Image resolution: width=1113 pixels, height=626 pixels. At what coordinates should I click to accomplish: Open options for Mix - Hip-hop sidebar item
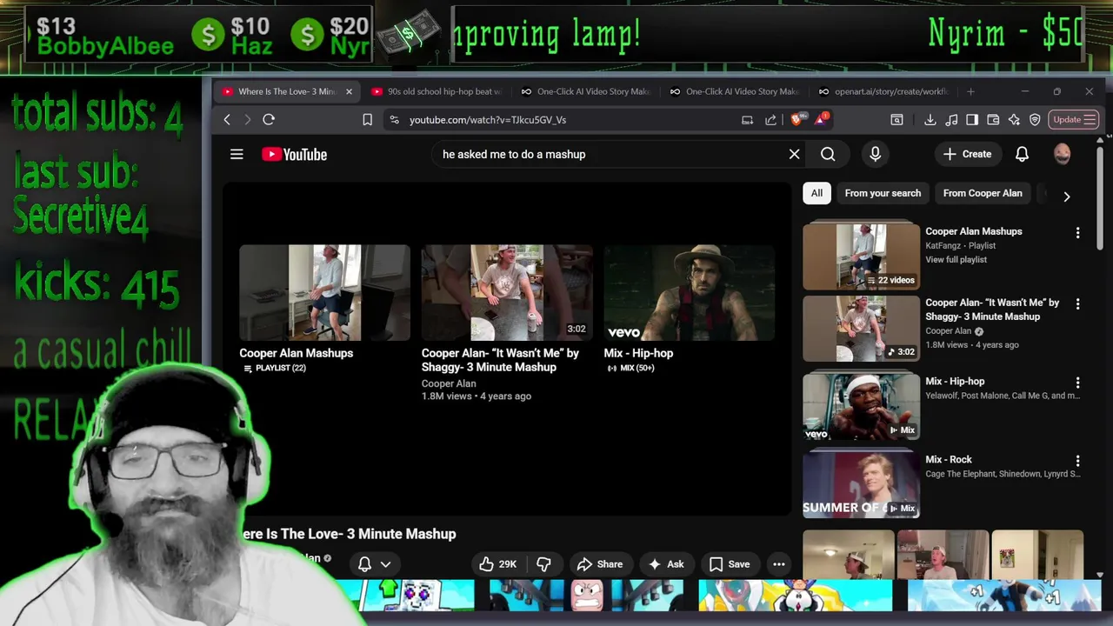(1077, 382)
